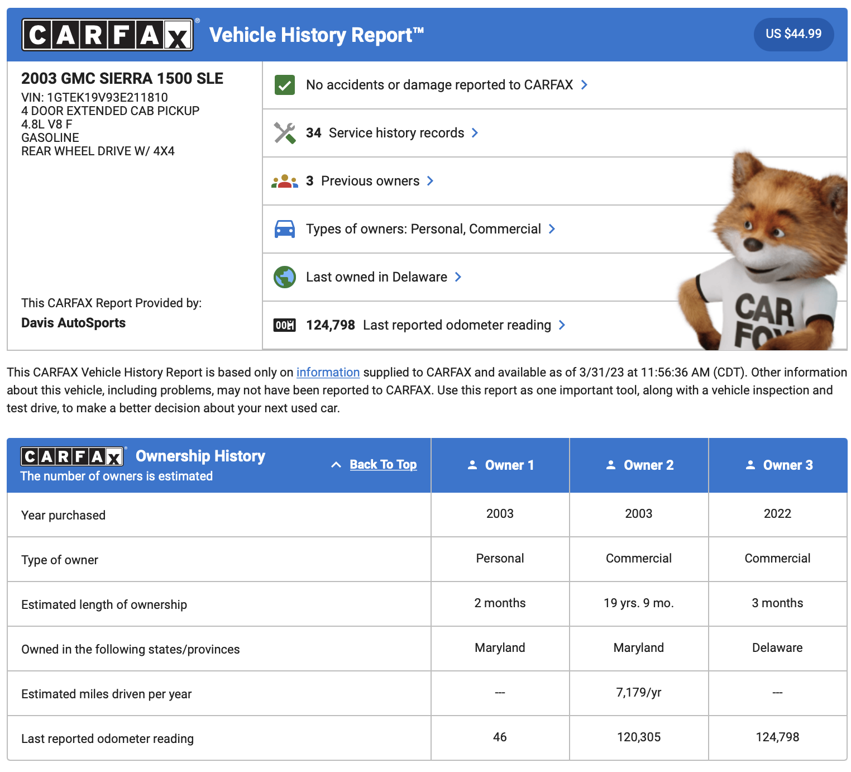Click The number of owners is estimated text
This screenshot has width=851, height=772.
(117, 476)
